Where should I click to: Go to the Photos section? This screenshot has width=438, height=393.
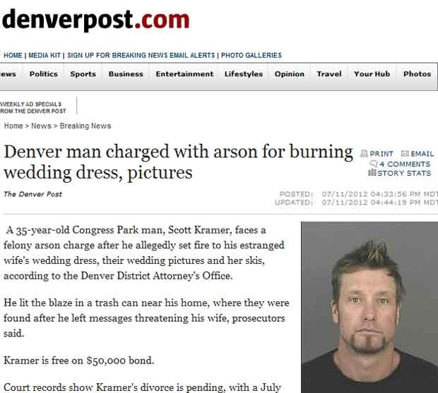tap(417, 74)
